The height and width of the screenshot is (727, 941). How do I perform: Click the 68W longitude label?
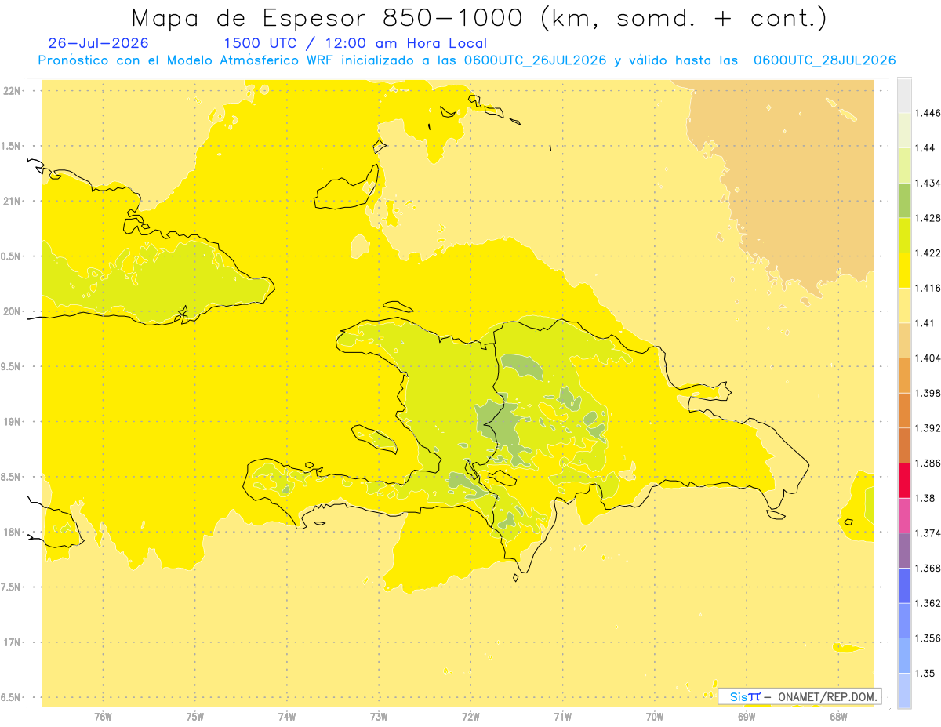[x=837, y=717]
